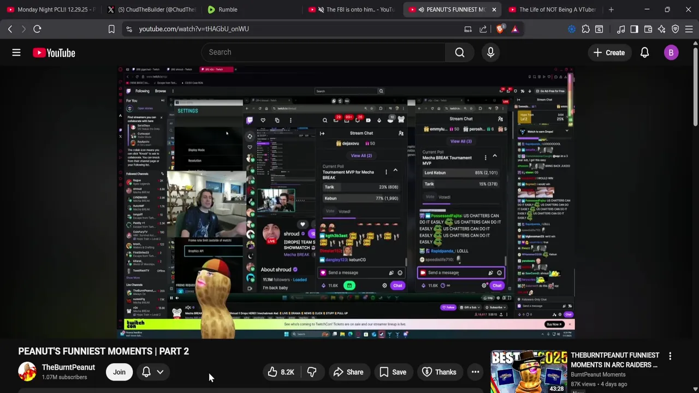This screenshot has width=699, height=393.
Task: Reload the page
Action: pyautogui.click(x=37, y=29)
